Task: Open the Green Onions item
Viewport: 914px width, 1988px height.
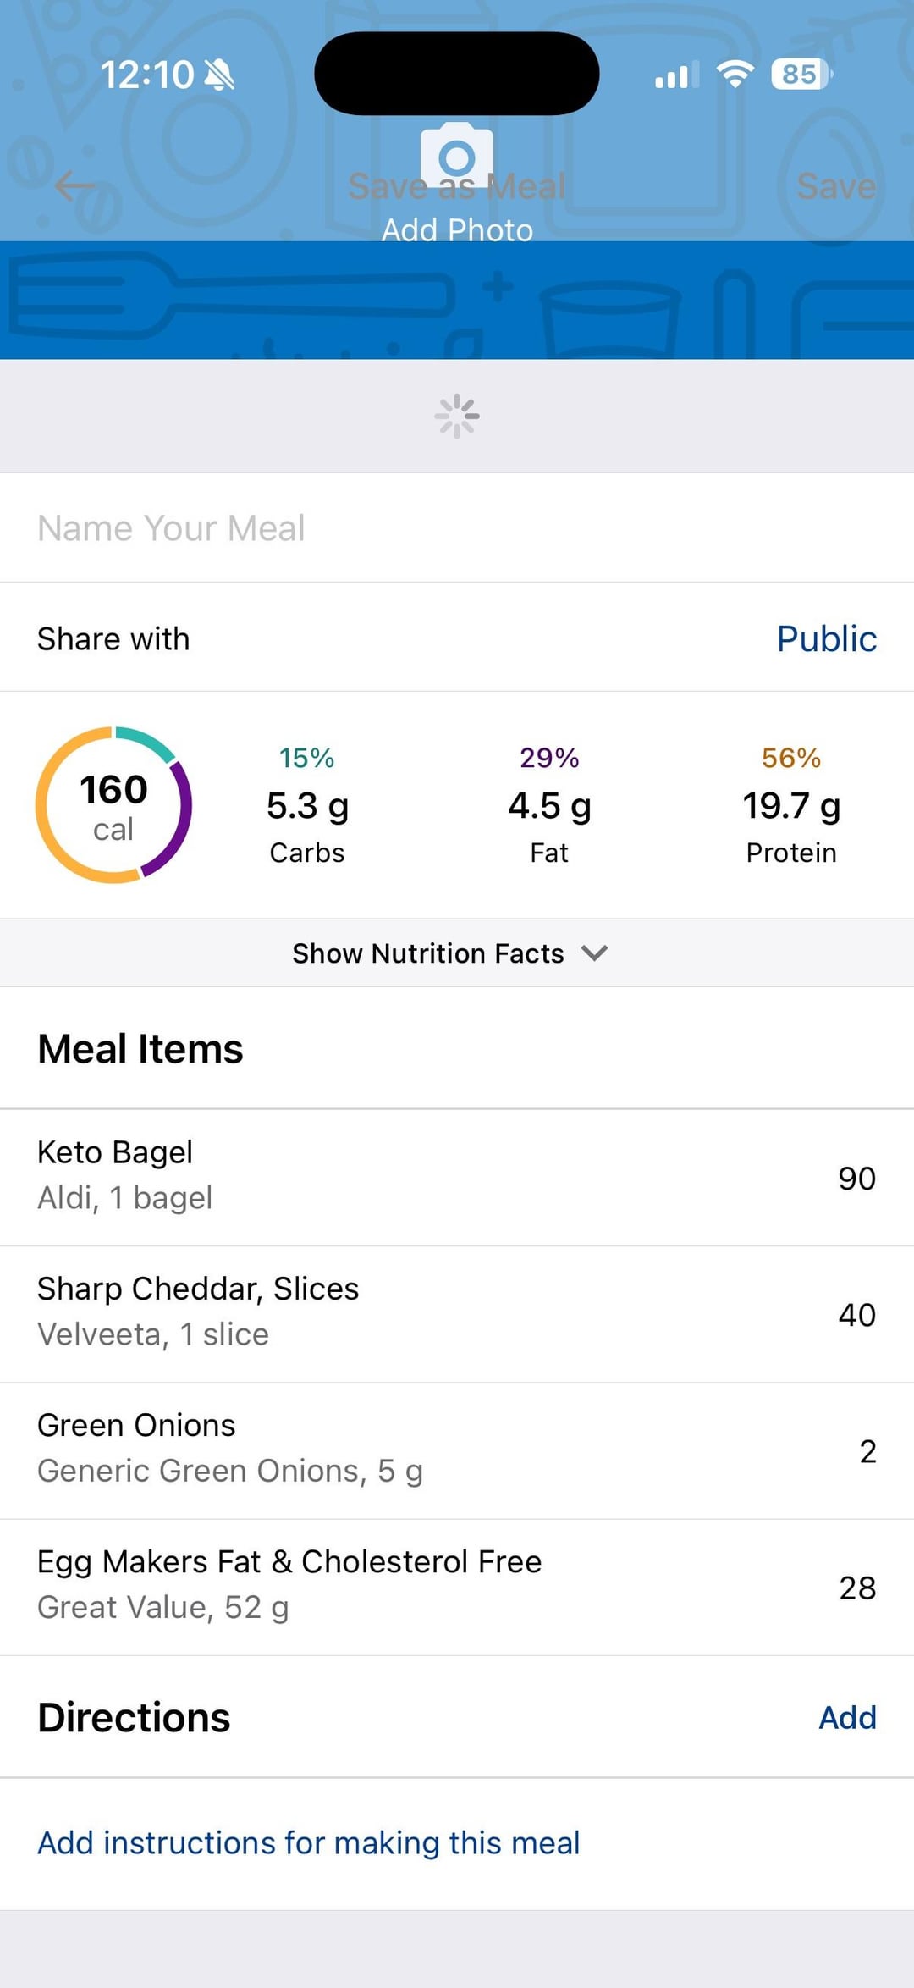Action: tap(457, 1450)
